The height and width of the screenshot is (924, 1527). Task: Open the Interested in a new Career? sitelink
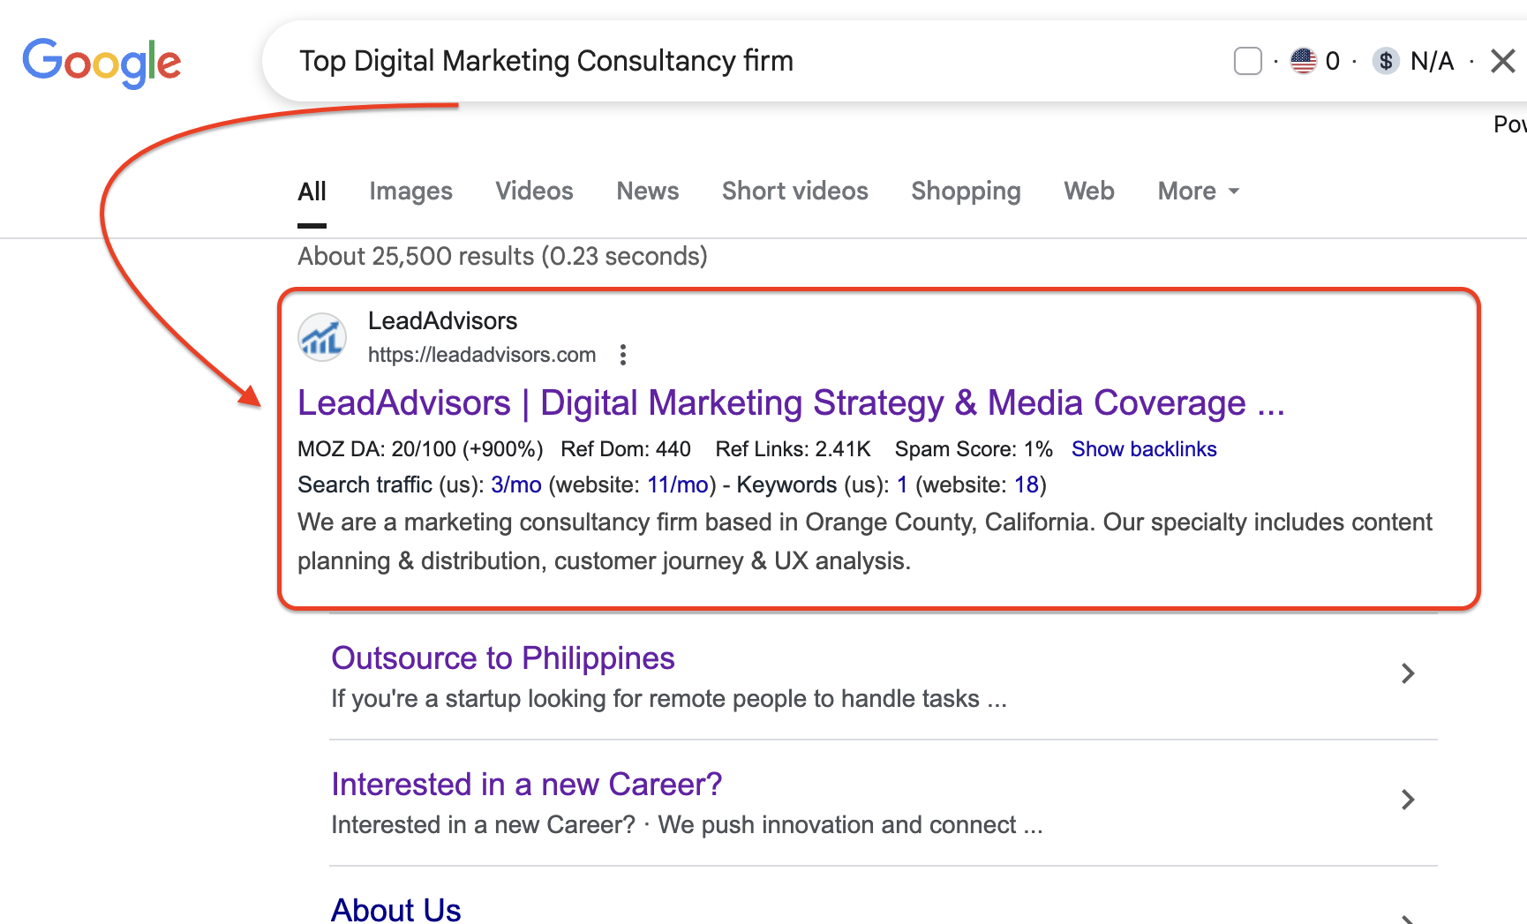(x=527, y=785)
